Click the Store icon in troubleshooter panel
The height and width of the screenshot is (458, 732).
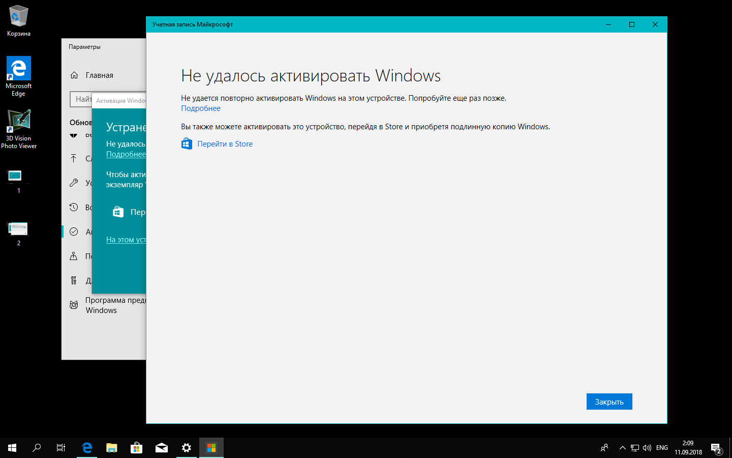coord(118,212)
